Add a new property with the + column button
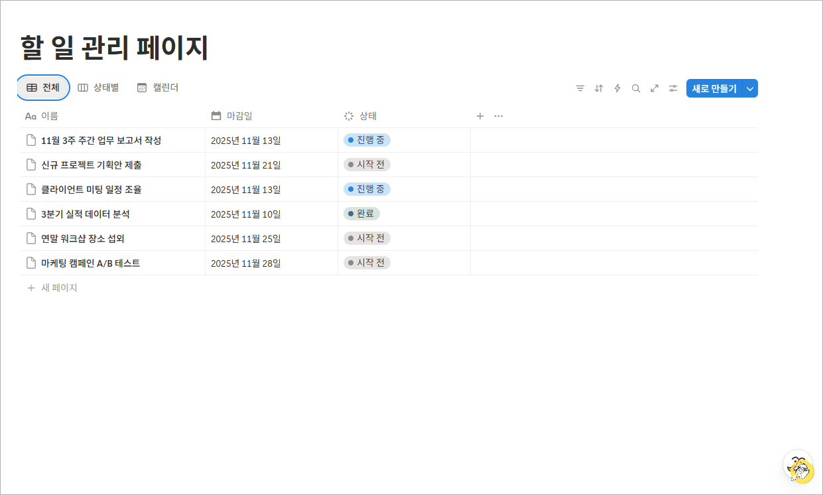Image resolution: width=823 pixels, height=495 pixels. (x=479, y=115)
